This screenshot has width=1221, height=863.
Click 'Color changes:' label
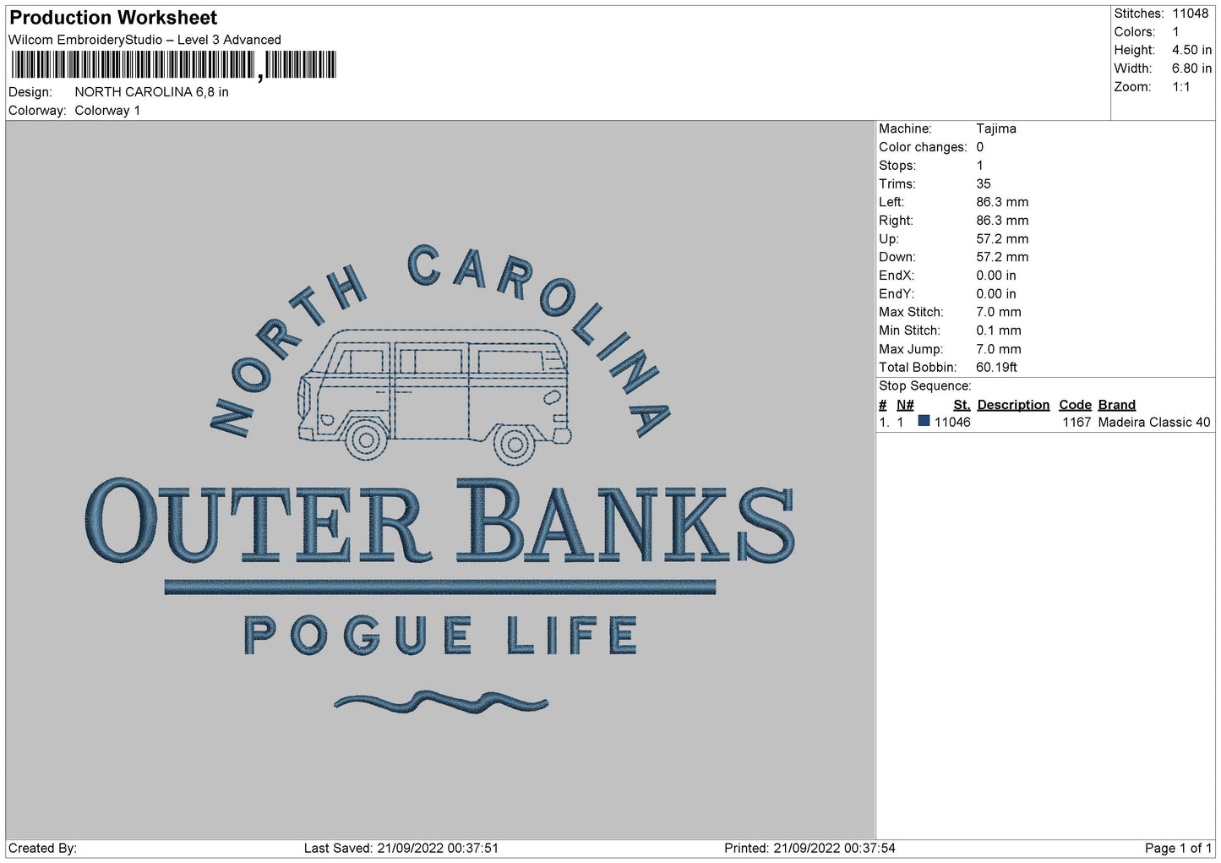pos(923,147)
